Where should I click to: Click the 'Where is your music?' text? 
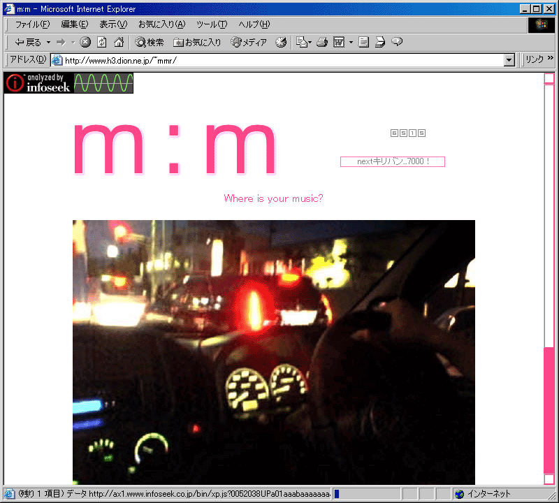(273, 198)
